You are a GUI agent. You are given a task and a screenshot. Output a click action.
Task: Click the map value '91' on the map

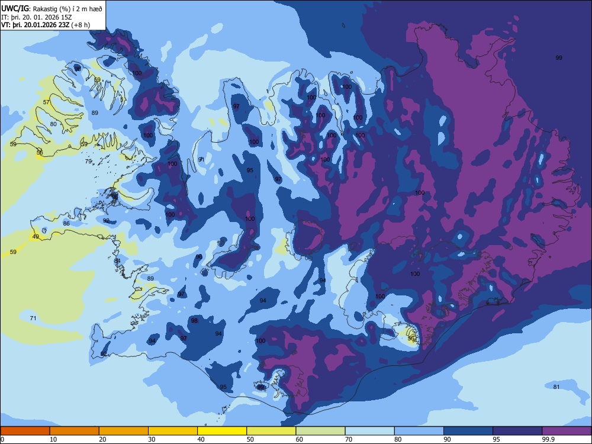tap(201, 160)
